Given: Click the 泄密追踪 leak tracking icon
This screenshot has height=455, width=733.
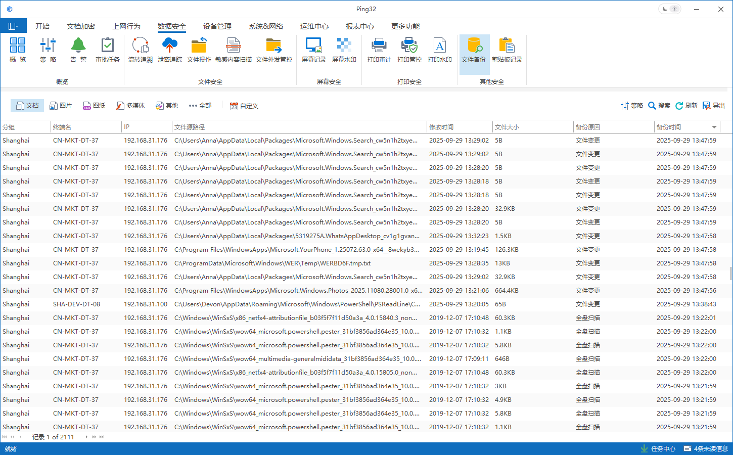Looking at the screenshot, I should coord(169,50).
